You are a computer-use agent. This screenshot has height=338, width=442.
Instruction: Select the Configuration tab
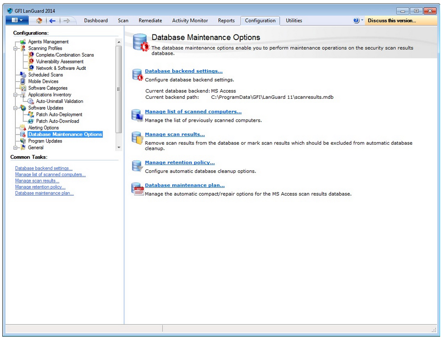tap(260, 21)
